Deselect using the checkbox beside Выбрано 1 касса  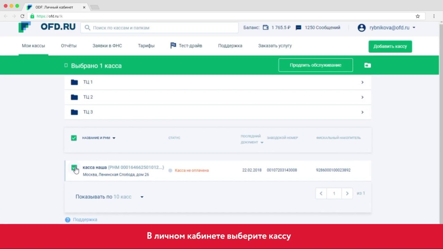pyautogui.click(x=66, y=65)
